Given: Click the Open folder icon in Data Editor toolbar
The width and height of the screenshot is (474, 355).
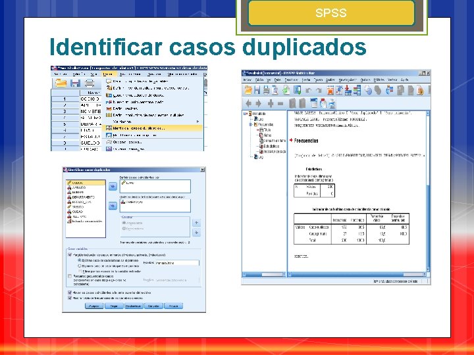Looking at the screenshot, I should (x=61, y=83).
